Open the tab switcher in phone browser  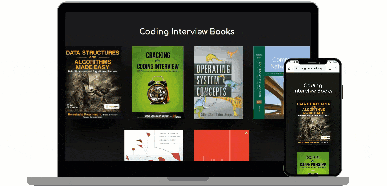click(330, 68)
